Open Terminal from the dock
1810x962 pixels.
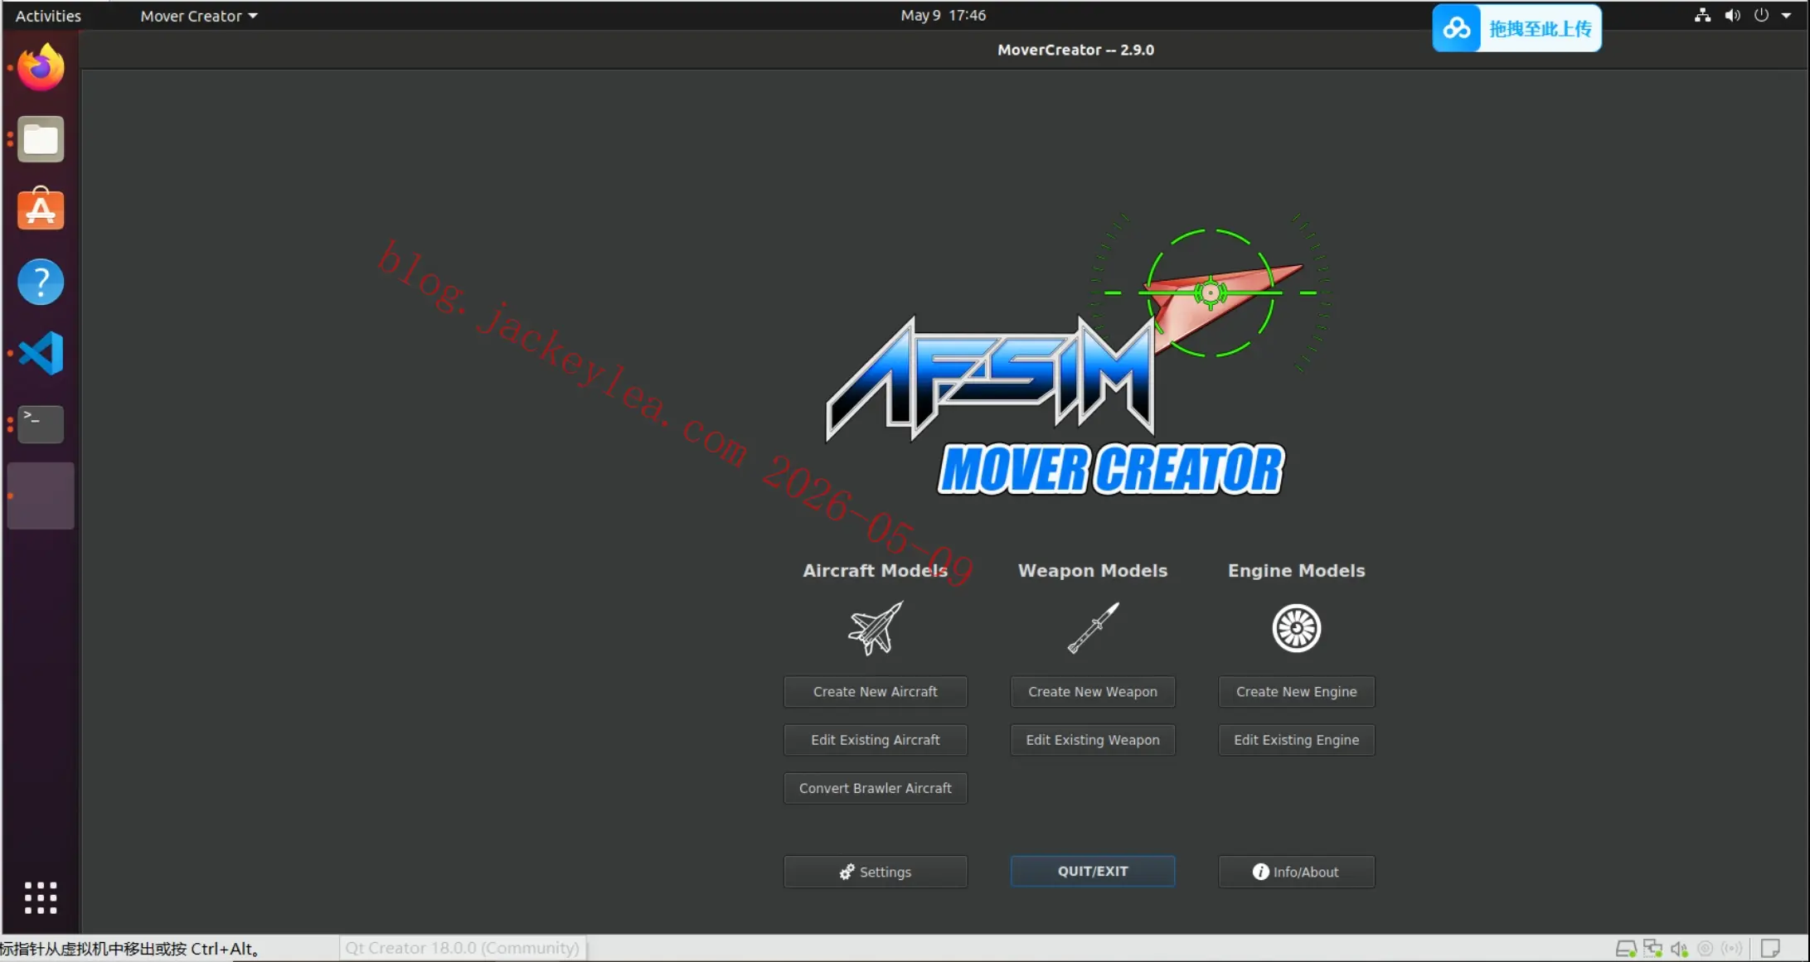click(41, 424)
